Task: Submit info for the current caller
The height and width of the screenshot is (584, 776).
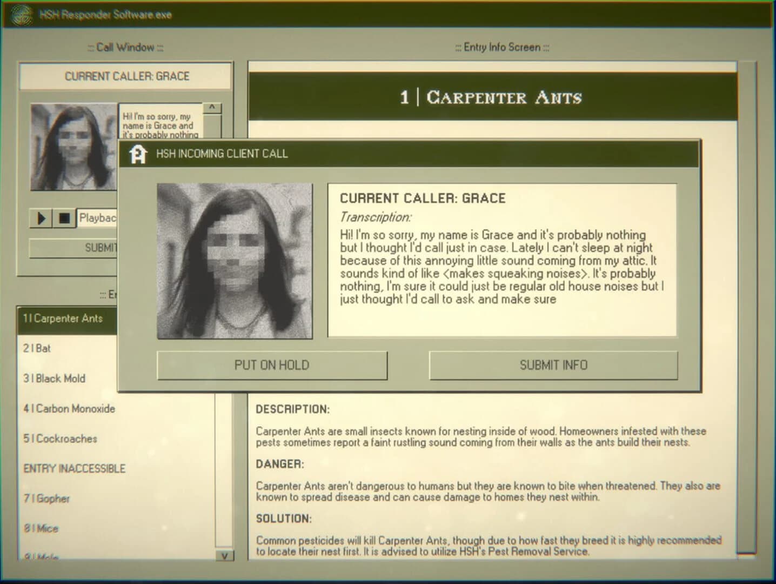Action: click(x=553, y=366)
